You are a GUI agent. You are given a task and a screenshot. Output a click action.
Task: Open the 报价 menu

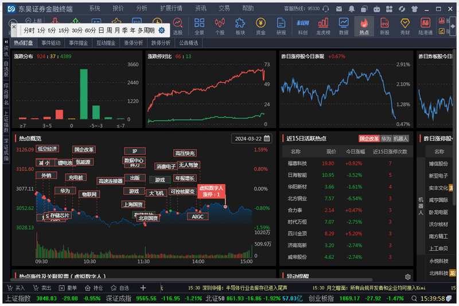118,9
